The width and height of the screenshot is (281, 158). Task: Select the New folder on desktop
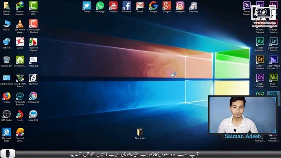tap(140, 133)
